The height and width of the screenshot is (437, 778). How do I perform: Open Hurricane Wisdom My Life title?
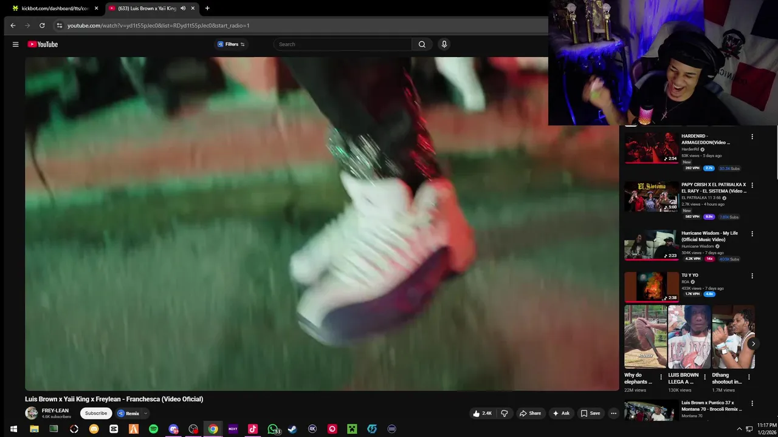(709, 236)
